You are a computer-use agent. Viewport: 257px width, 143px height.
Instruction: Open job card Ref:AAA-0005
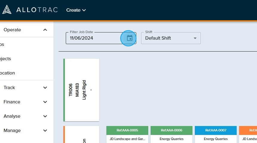click(x=127, y=130)
